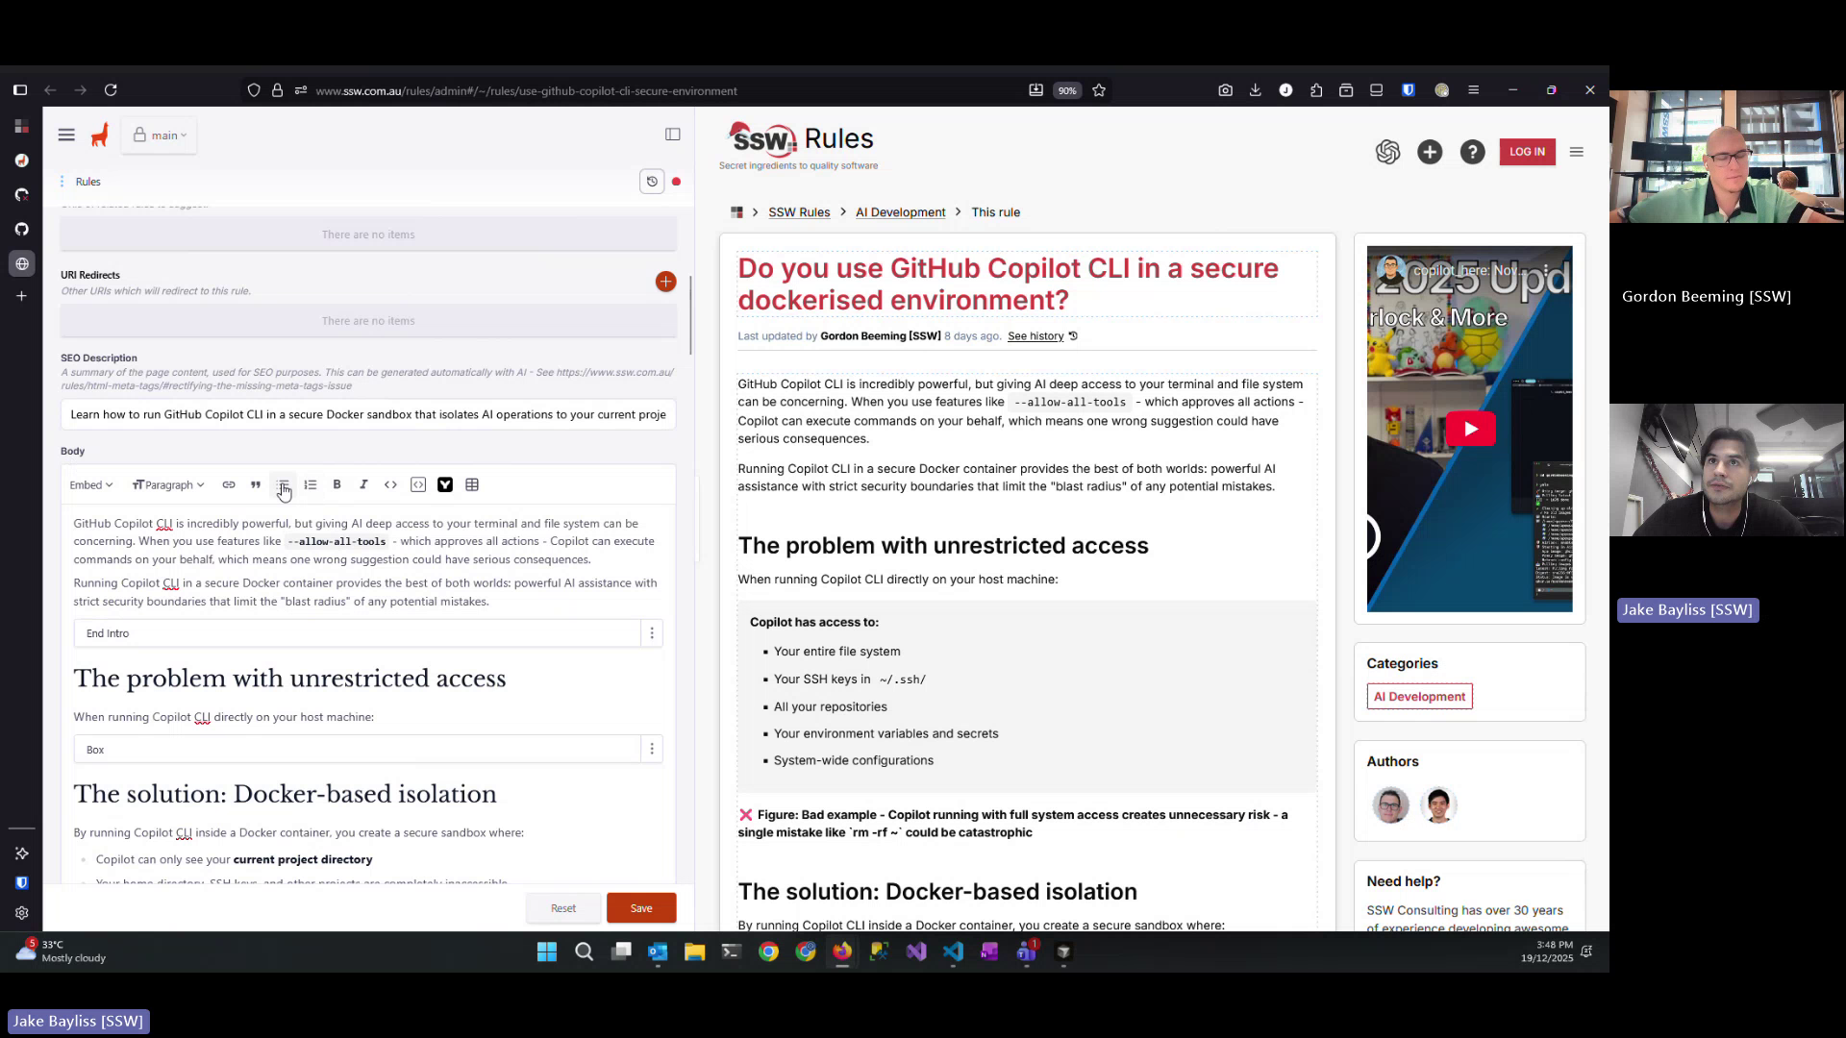Open the Embed dropdown in editor toolbar
The height and width of the screenshot is (1038, 1846).
click(x=91, y=485)
